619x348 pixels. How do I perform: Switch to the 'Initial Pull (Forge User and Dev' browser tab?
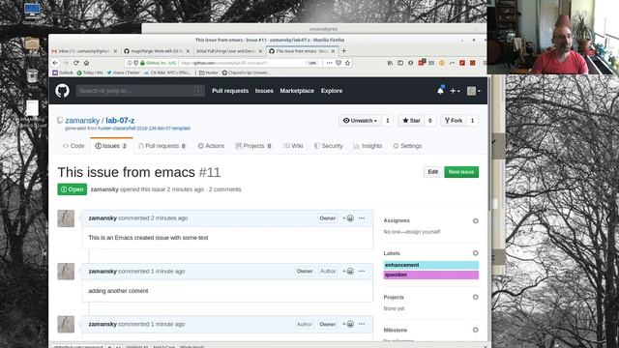[229, 51]
